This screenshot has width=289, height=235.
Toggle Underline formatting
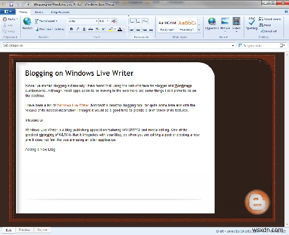(84, 29)
